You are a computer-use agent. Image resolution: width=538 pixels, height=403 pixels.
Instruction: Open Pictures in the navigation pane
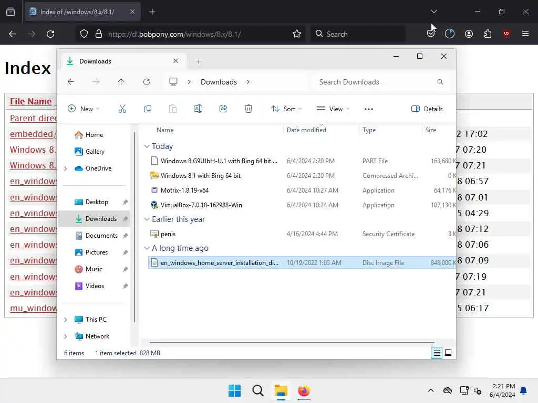point(97,252)
